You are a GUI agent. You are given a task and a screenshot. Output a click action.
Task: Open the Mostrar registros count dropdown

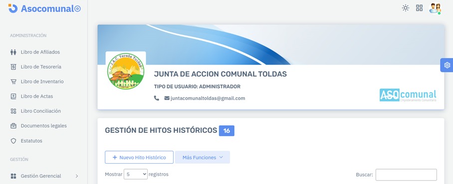pos(136,174)
